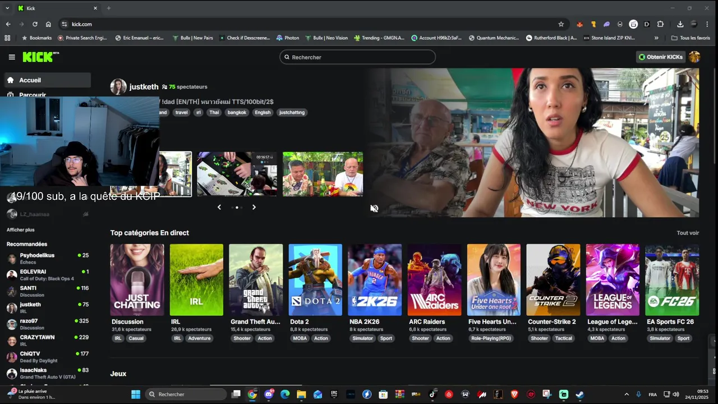Open the Photon bookmark
The image size is (718, 404).
coord(288,38)
